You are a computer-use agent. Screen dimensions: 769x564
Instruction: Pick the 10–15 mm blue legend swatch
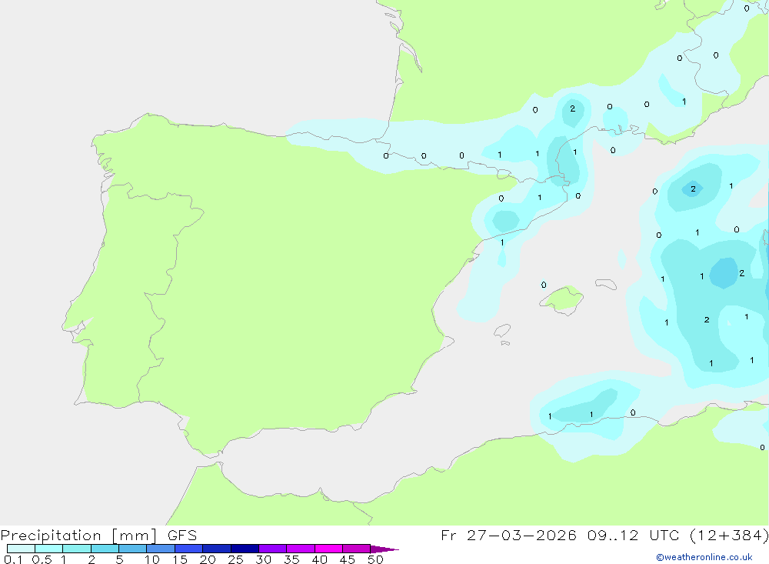click(x=160, y=549)
